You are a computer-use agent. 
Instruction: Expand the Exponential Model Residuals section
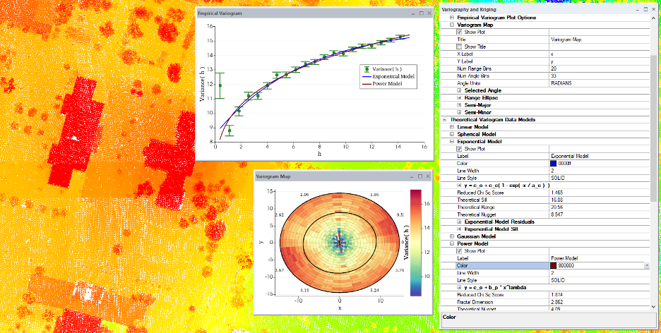click(458, 222)
